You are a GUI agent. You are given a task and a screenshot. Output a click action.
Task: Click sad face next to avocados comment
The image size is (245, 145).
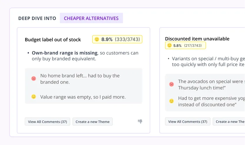(x=171, y=84)
